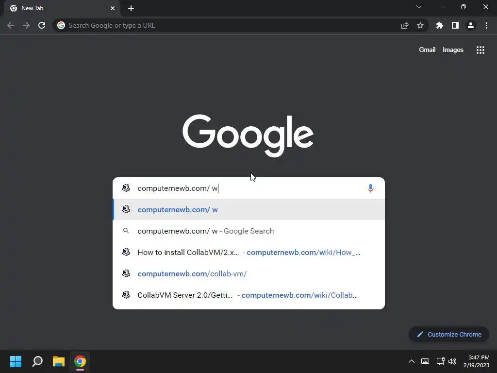Open Windows taskbar search

tap(37, 361)
